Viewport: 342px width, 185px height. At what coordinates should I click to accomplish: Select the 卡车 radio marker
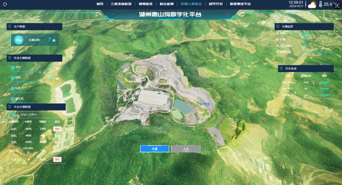[13, 68]
